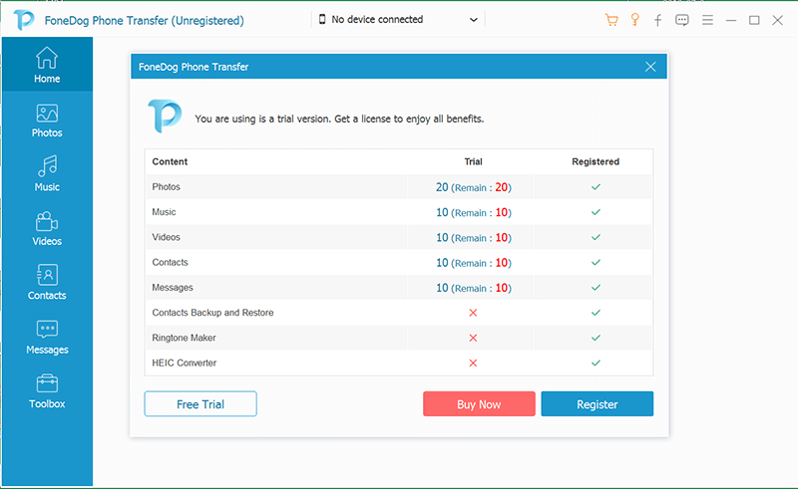Click the key register icon
798x489 pixels.
634,20
